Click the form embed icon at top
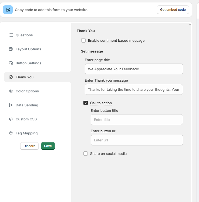This screenshot has width=199, height=202. point(8,10)
